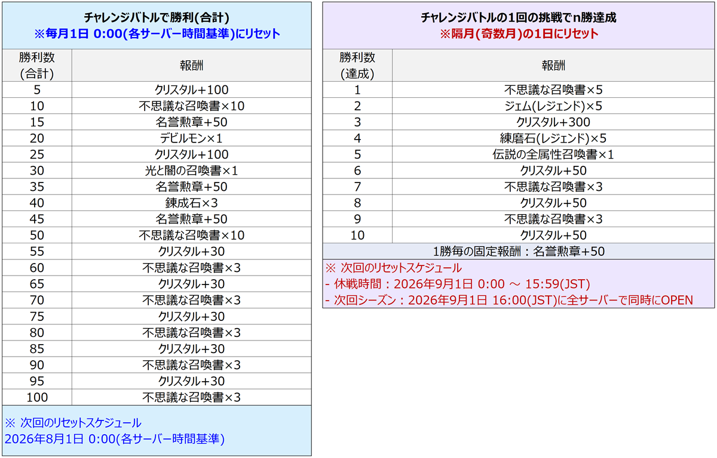Select the 練磨石(レジェンド)×5 reward cell
This screenshot has height=458, width=717.
(553, 138)
